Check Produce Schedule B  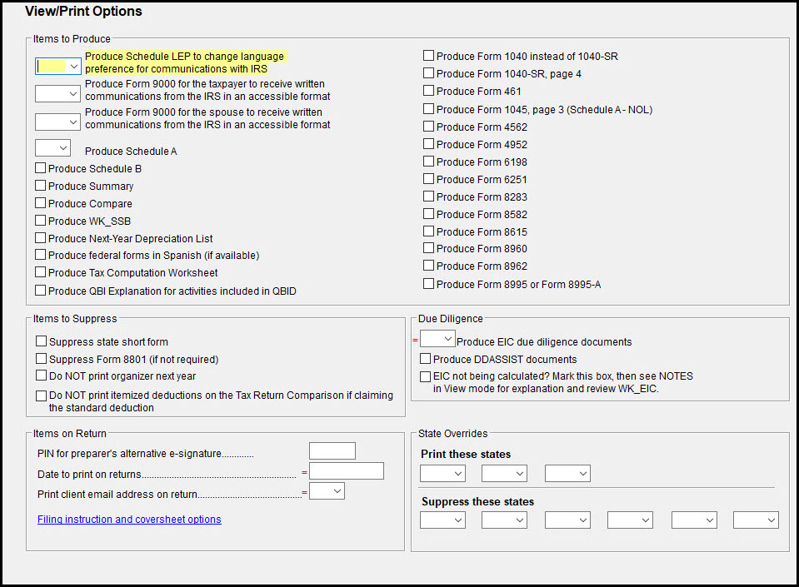pyautogui.click(x=41, y=168)
